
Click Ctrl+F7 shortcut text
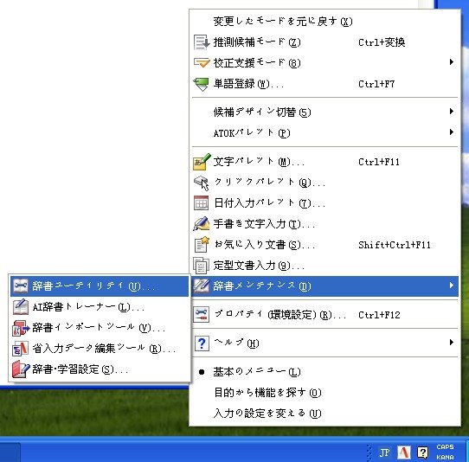(376, 84)
